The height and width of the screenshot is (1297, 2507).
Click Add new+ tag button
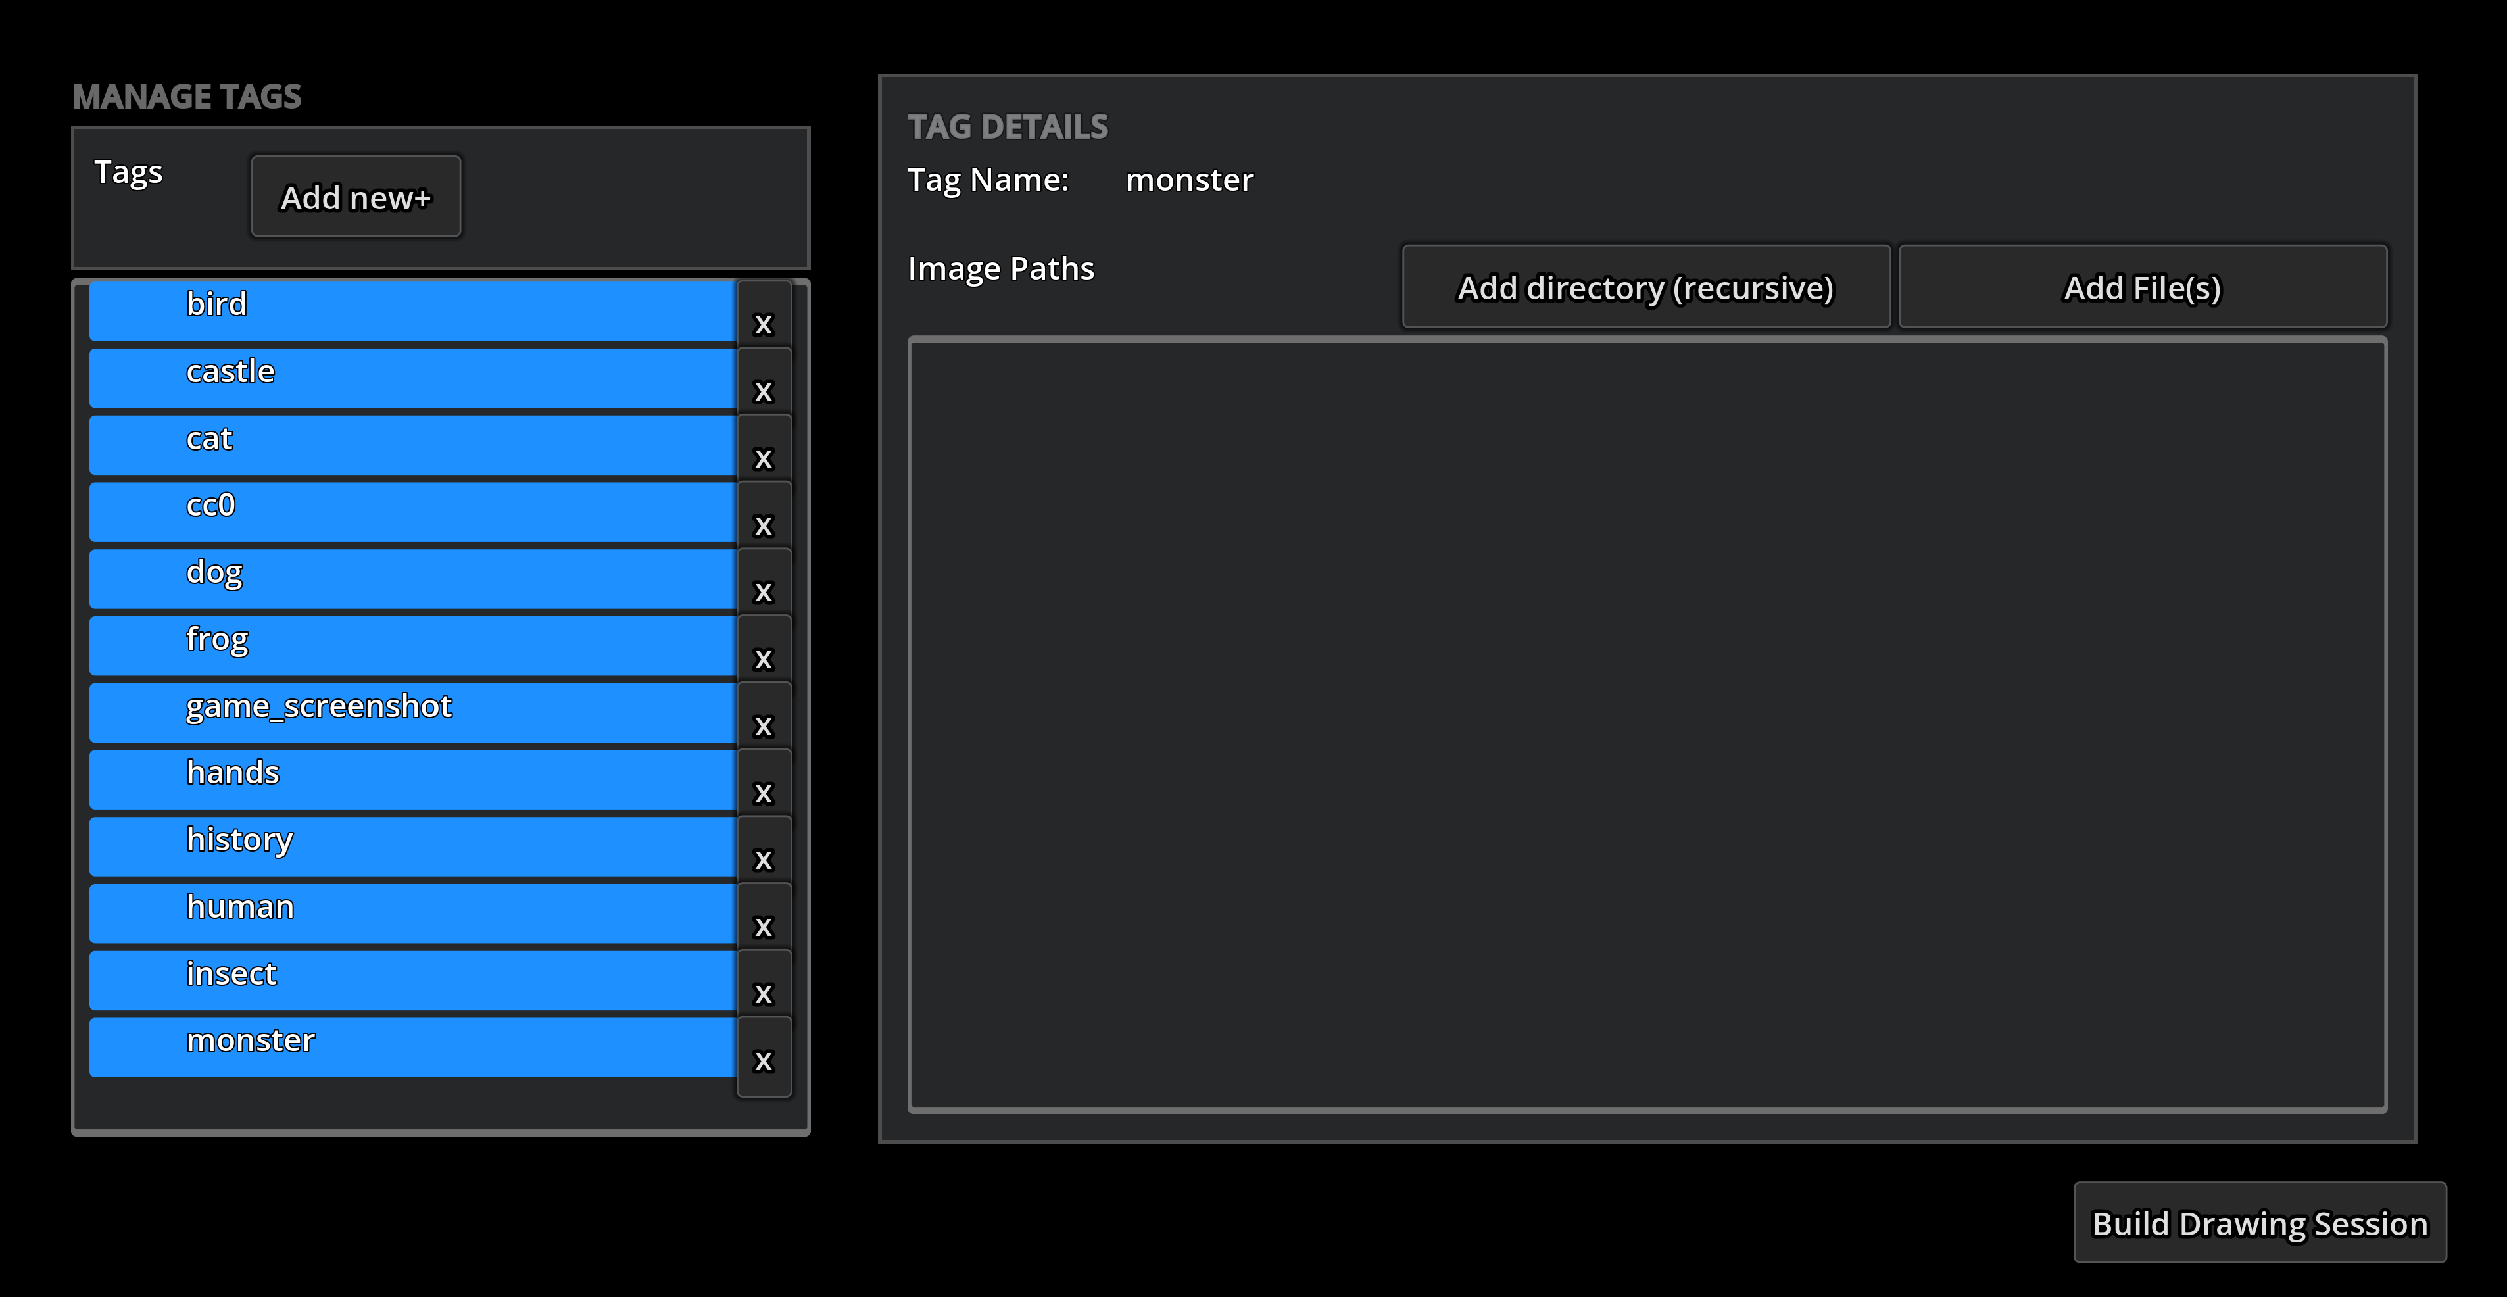(355, 197)
